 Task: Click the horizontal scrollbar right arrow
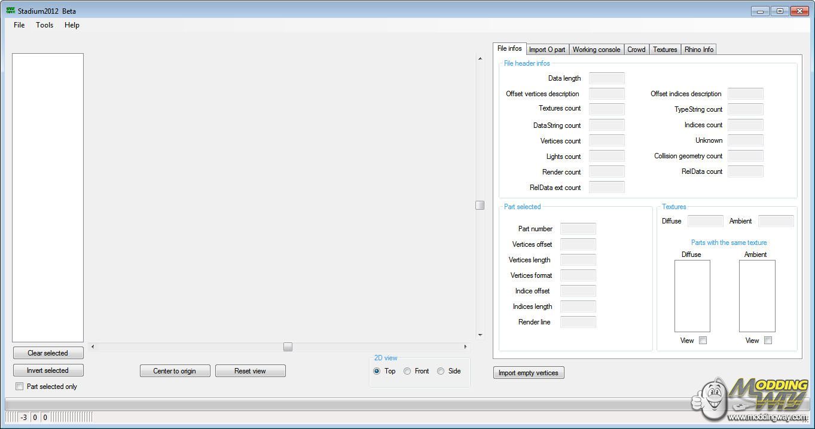tap(465, 347)
